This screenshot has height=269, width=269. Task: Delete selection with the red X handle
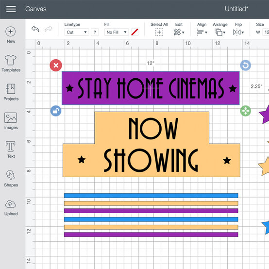tap(56, 66)
